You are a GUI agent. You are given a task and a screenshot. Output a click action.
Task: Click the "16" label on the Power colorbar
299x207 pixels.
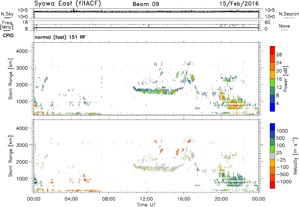[x=279, y=79]
